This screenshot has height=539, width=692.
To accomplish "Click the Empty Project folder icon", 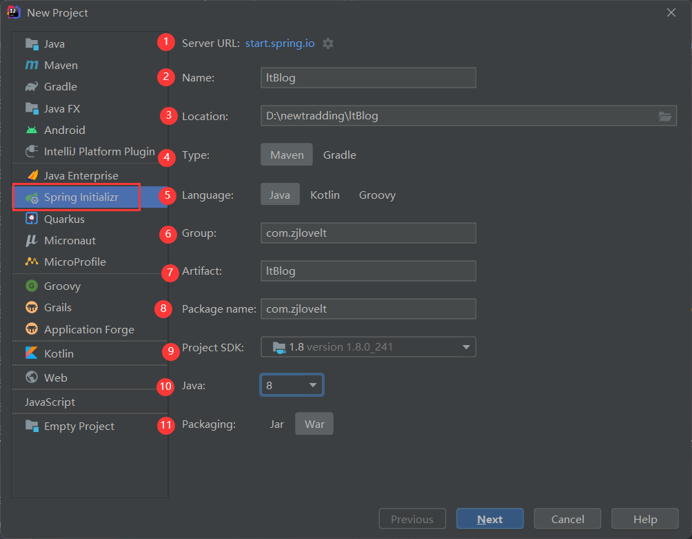I will click(32, 426).
